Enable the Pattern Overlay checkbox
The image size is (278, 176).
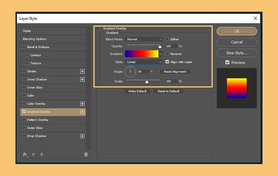[x=24, y=120]
